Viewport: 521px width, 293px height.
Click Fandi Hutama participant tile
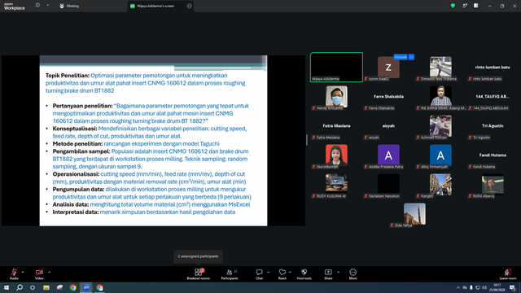493,155
